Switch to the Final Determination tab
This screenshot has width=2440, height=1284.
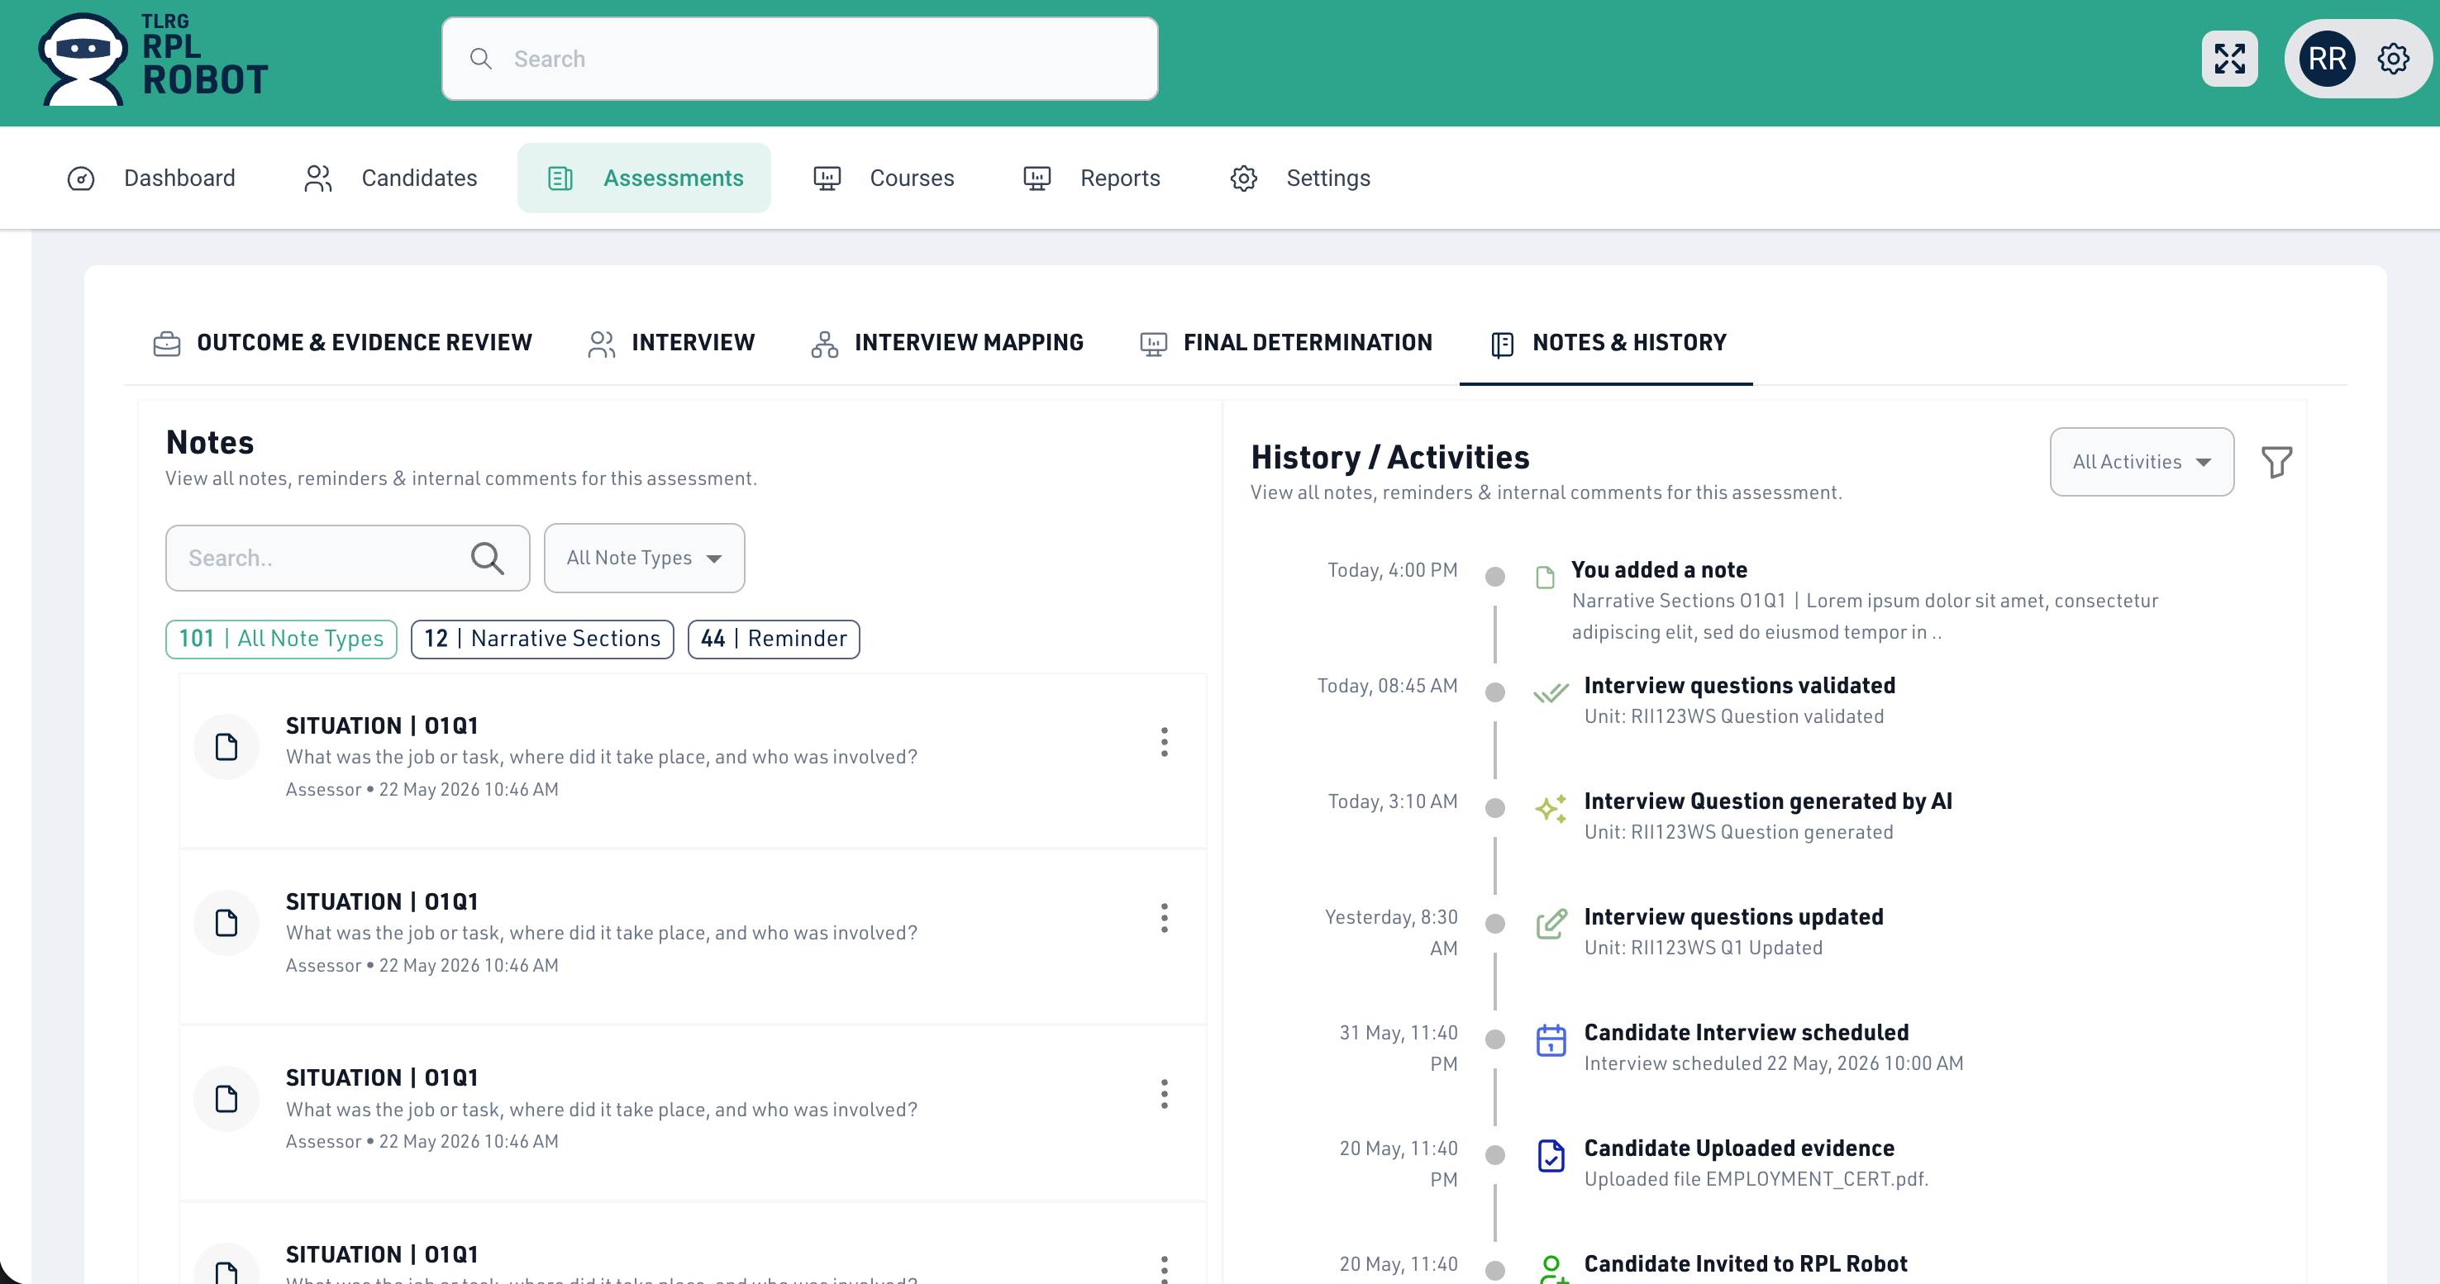click(x=1286, y=343)
